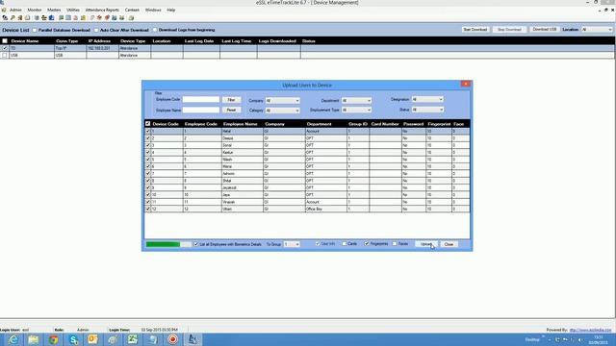The image size is (616, 346).
Task: Click the Upload button
Action: pyautogui.click(x=425, y=244)
